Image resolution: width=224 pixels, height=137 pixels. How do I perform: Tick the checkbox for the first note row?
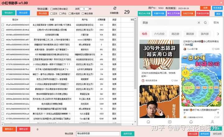click(3, 24)
